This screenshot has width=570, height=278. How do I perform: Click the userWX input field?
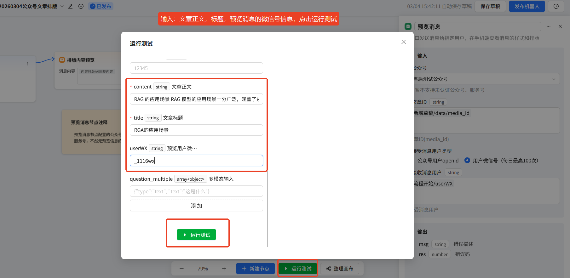196,161
